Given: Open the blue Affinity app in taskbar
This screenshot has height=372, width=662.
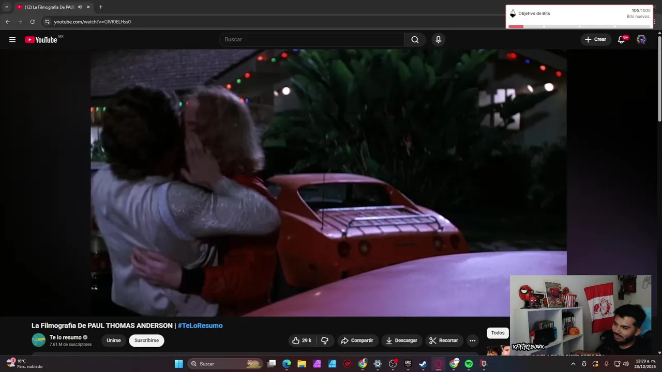Looking at the screenshot, I should click(332, 364).
